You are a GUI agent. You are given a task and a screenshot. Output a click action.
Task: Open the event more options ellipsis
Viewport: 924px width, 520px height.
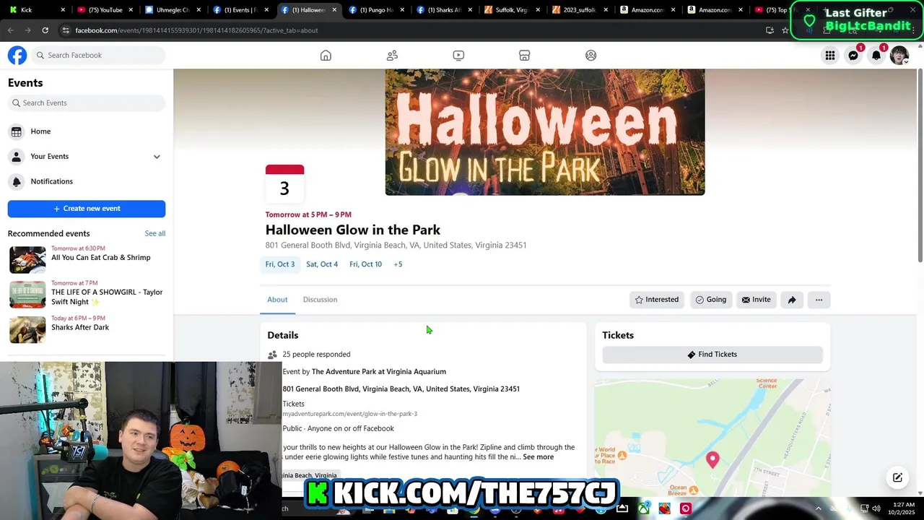[819, 300]
